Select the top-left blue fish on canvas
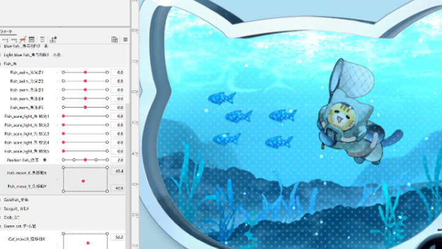The image size is (442, 249). (x=222, y=98)
